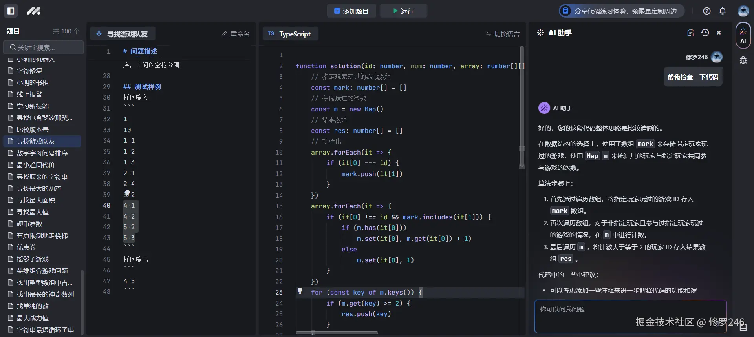Run the code with 运行 button

click(x=403, y=11)
